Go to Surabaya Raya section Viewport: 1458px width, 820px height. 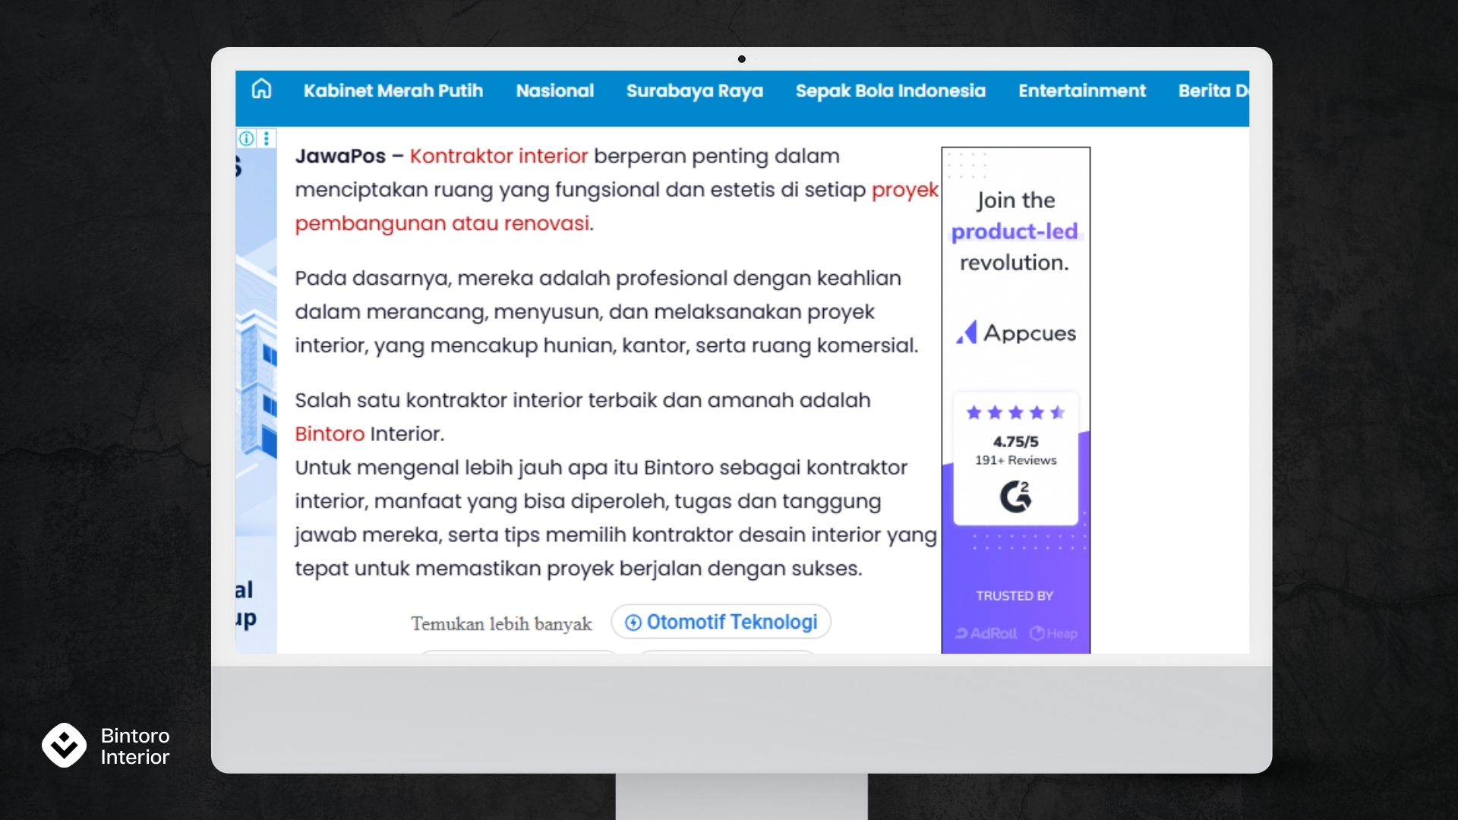[694, 91]
